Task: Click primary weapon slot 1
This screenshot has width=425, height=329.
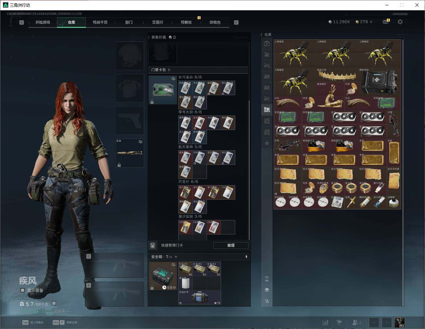Action: 115,265
